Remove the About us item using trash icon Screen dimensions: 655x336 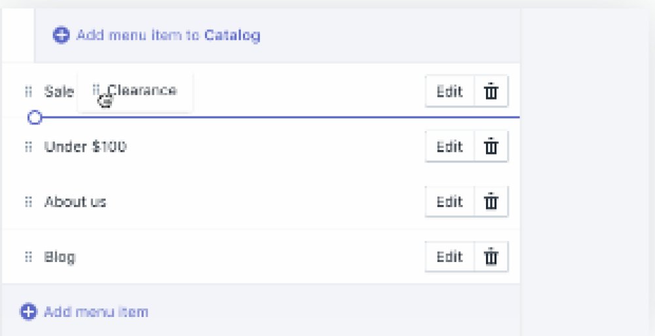491,202
